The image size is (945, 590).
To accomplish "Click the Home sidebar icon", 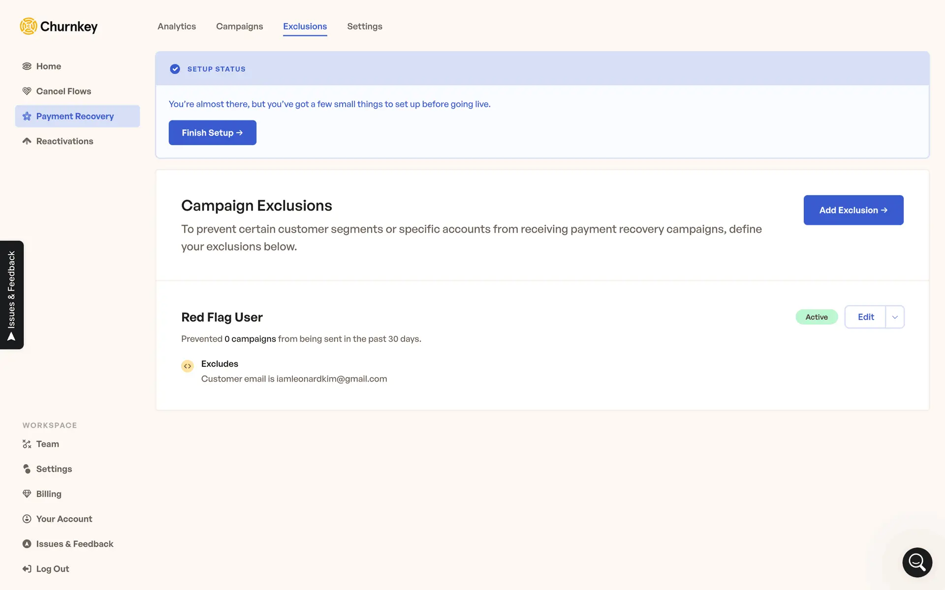I will [x=27, y=66].
